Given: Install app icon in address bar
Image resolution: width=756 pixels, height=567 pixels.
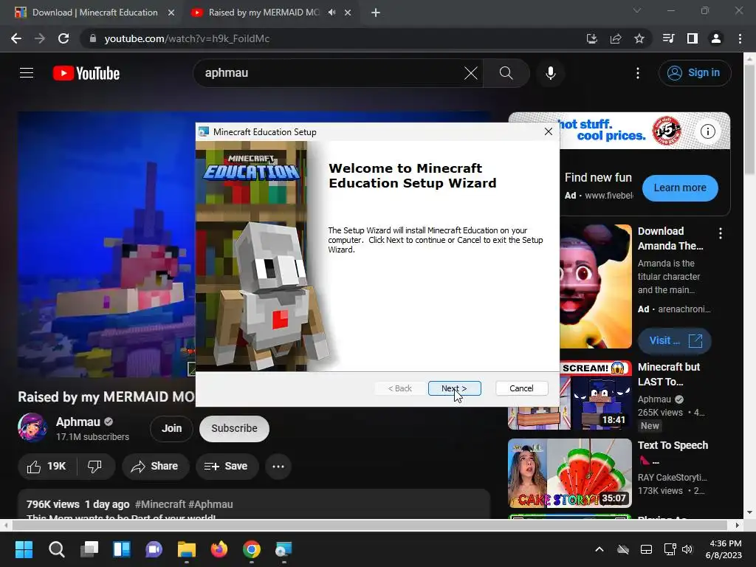Looking at the screenshot, I should click(592, 38).
